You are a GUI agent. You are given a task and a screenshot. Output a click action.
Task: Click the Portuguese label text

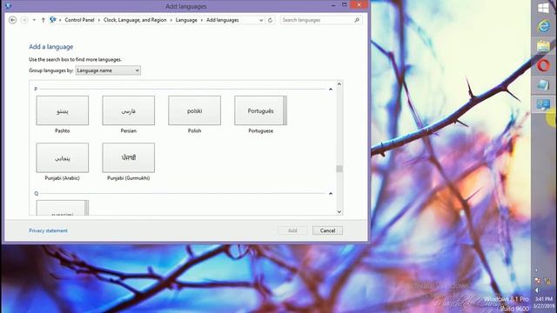(x=261, y=131)
